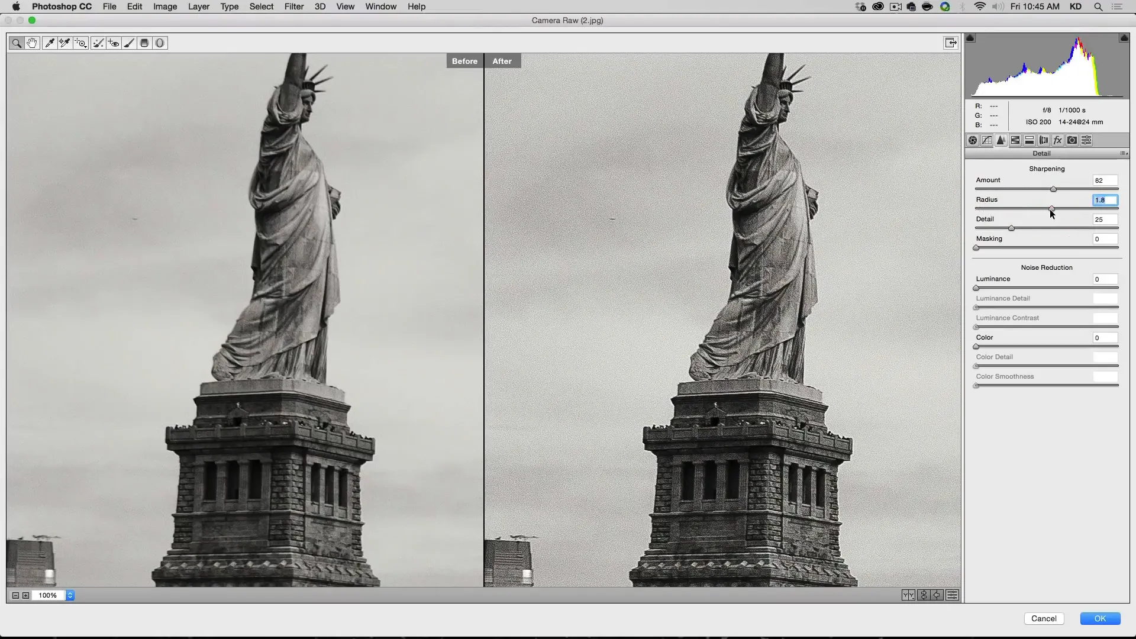Open the Window menu
The height and width of the screenshot is (639, 1136).
pyautogui.click(x=381, y=7)
